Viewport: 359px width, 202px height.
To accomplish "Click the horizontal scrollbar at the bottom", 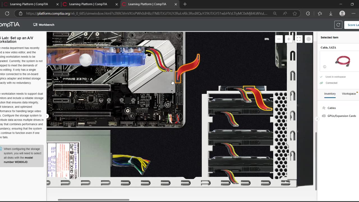I will pos(93,200).
